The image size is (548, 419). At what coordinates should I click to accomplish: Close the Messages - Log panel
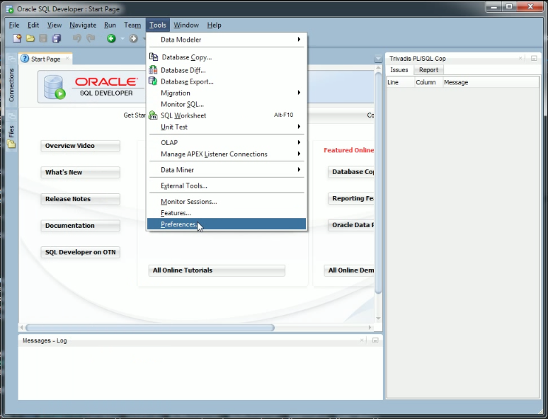[362, 340]
